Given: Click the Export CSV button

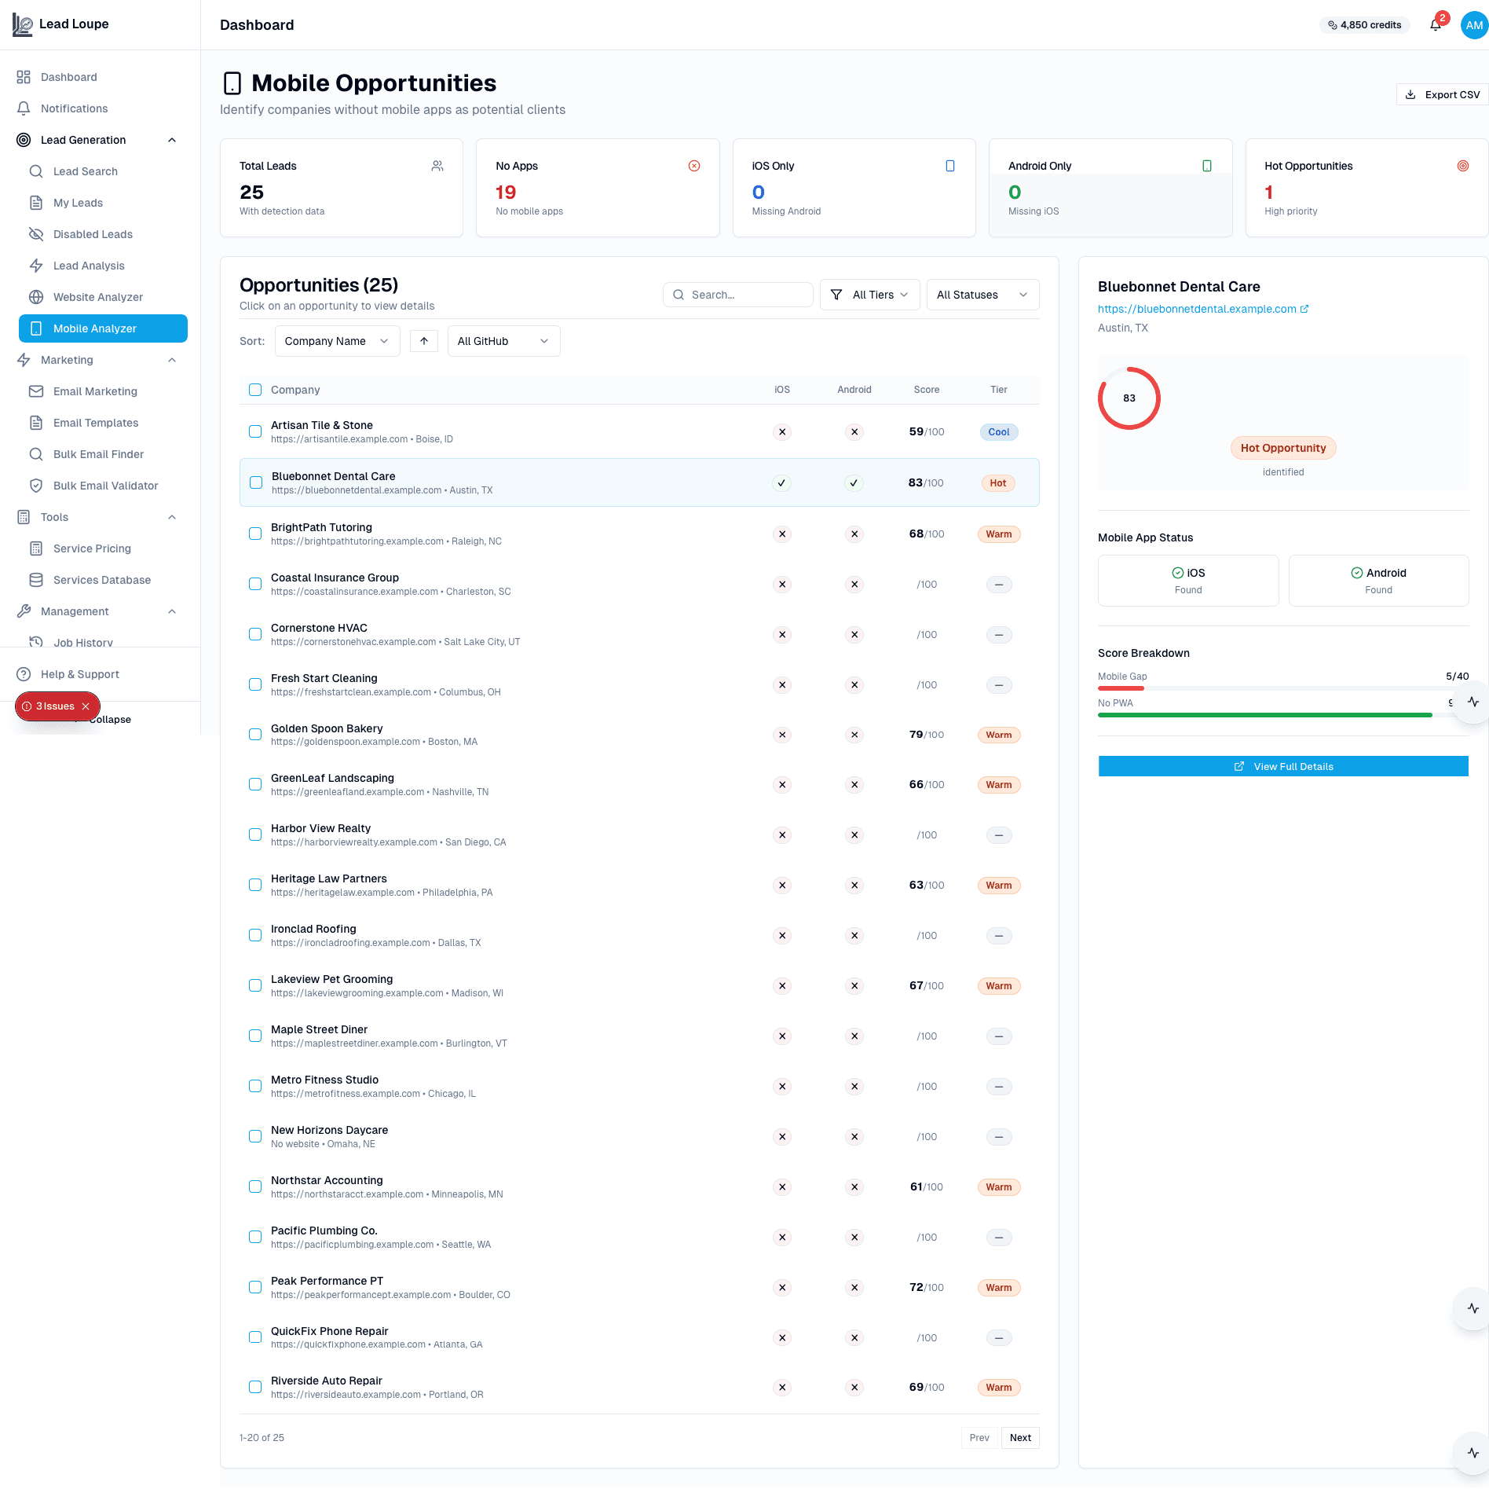Looking at the screenshot, I should pyautogui.click(x=1442, y=94).
